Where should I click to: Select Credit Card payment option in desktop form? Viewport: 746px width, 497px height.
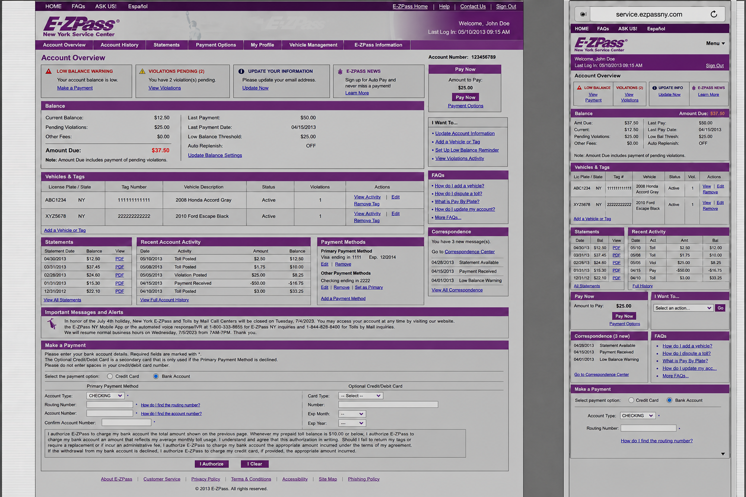110,377
